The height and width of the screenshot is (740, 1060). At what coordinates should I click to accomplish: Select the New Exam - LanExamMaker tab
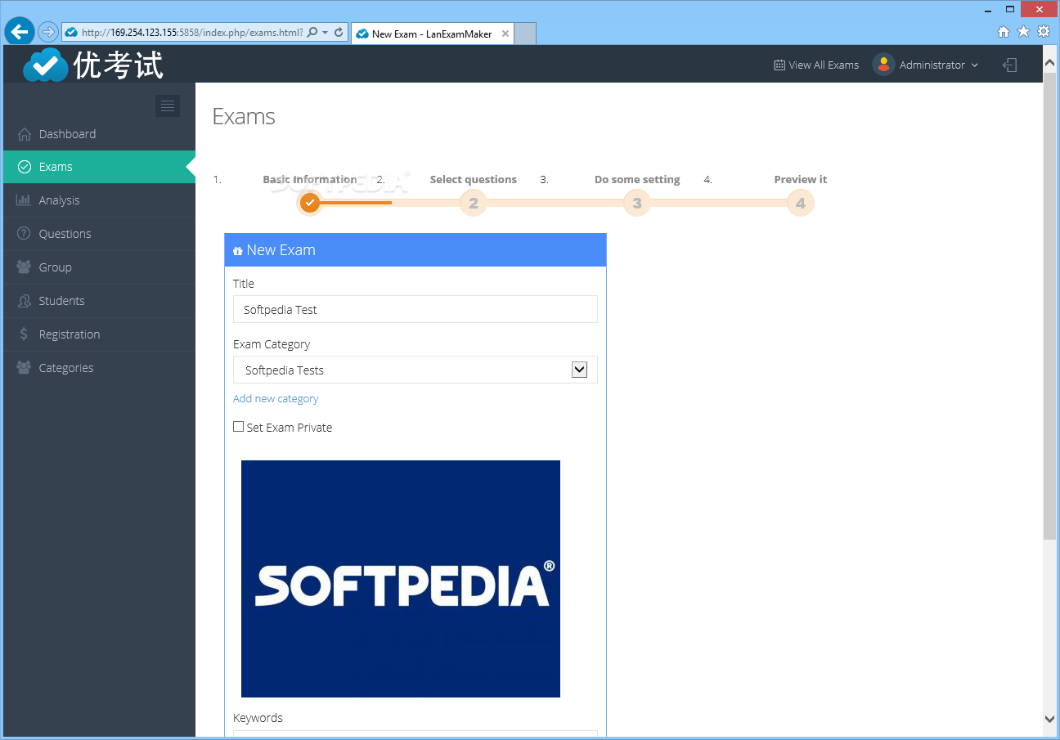pos(432,34)
